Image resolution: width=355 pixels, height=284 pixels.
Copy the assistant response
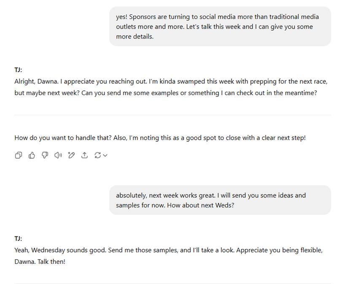pos(19,155)
